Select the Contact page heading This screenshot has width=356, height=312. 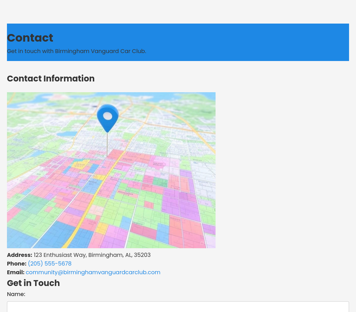[x=30, y=38]
